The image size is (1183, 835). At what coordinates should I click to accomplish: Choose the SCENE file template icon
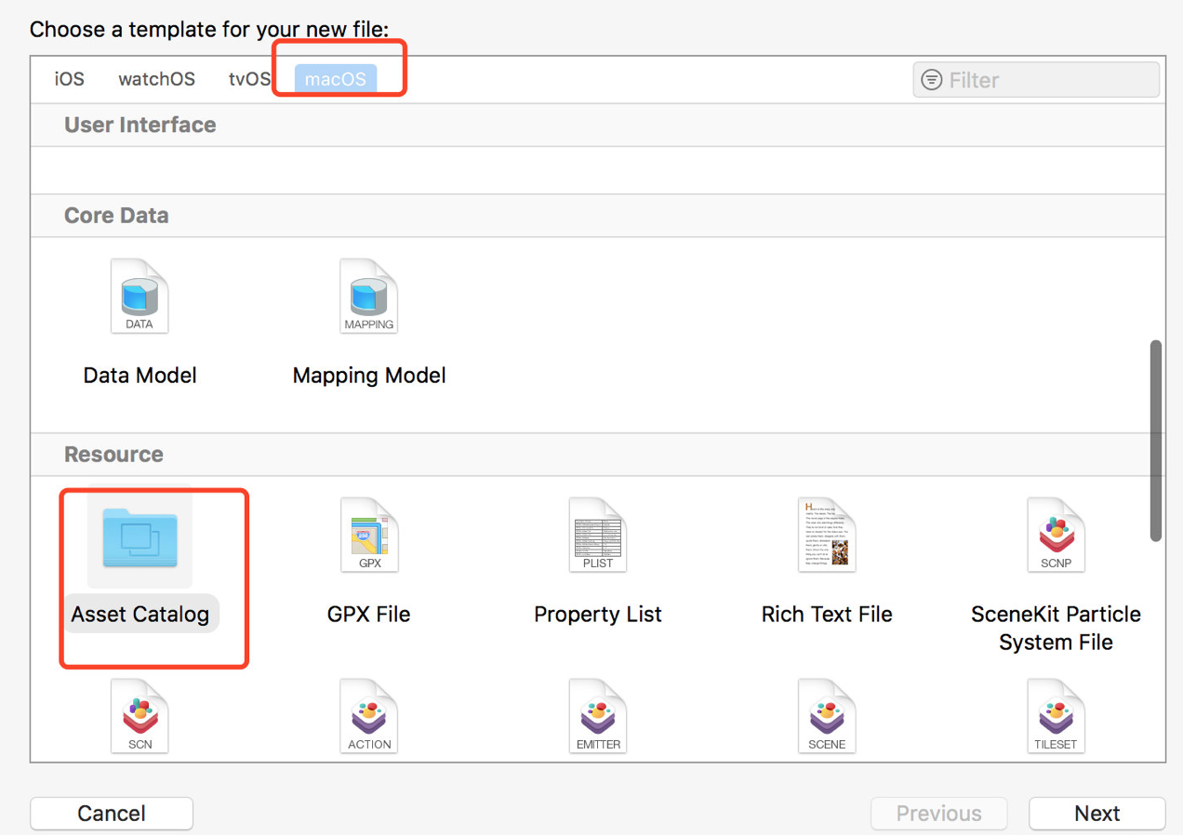827,716
